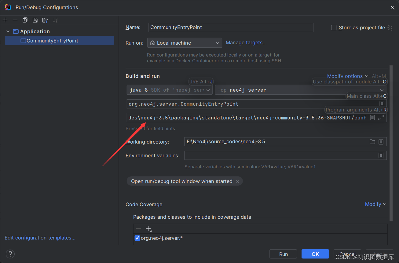Click the Cancel button
The width and height of the screenshot is (399, 263).
[347, 254]
